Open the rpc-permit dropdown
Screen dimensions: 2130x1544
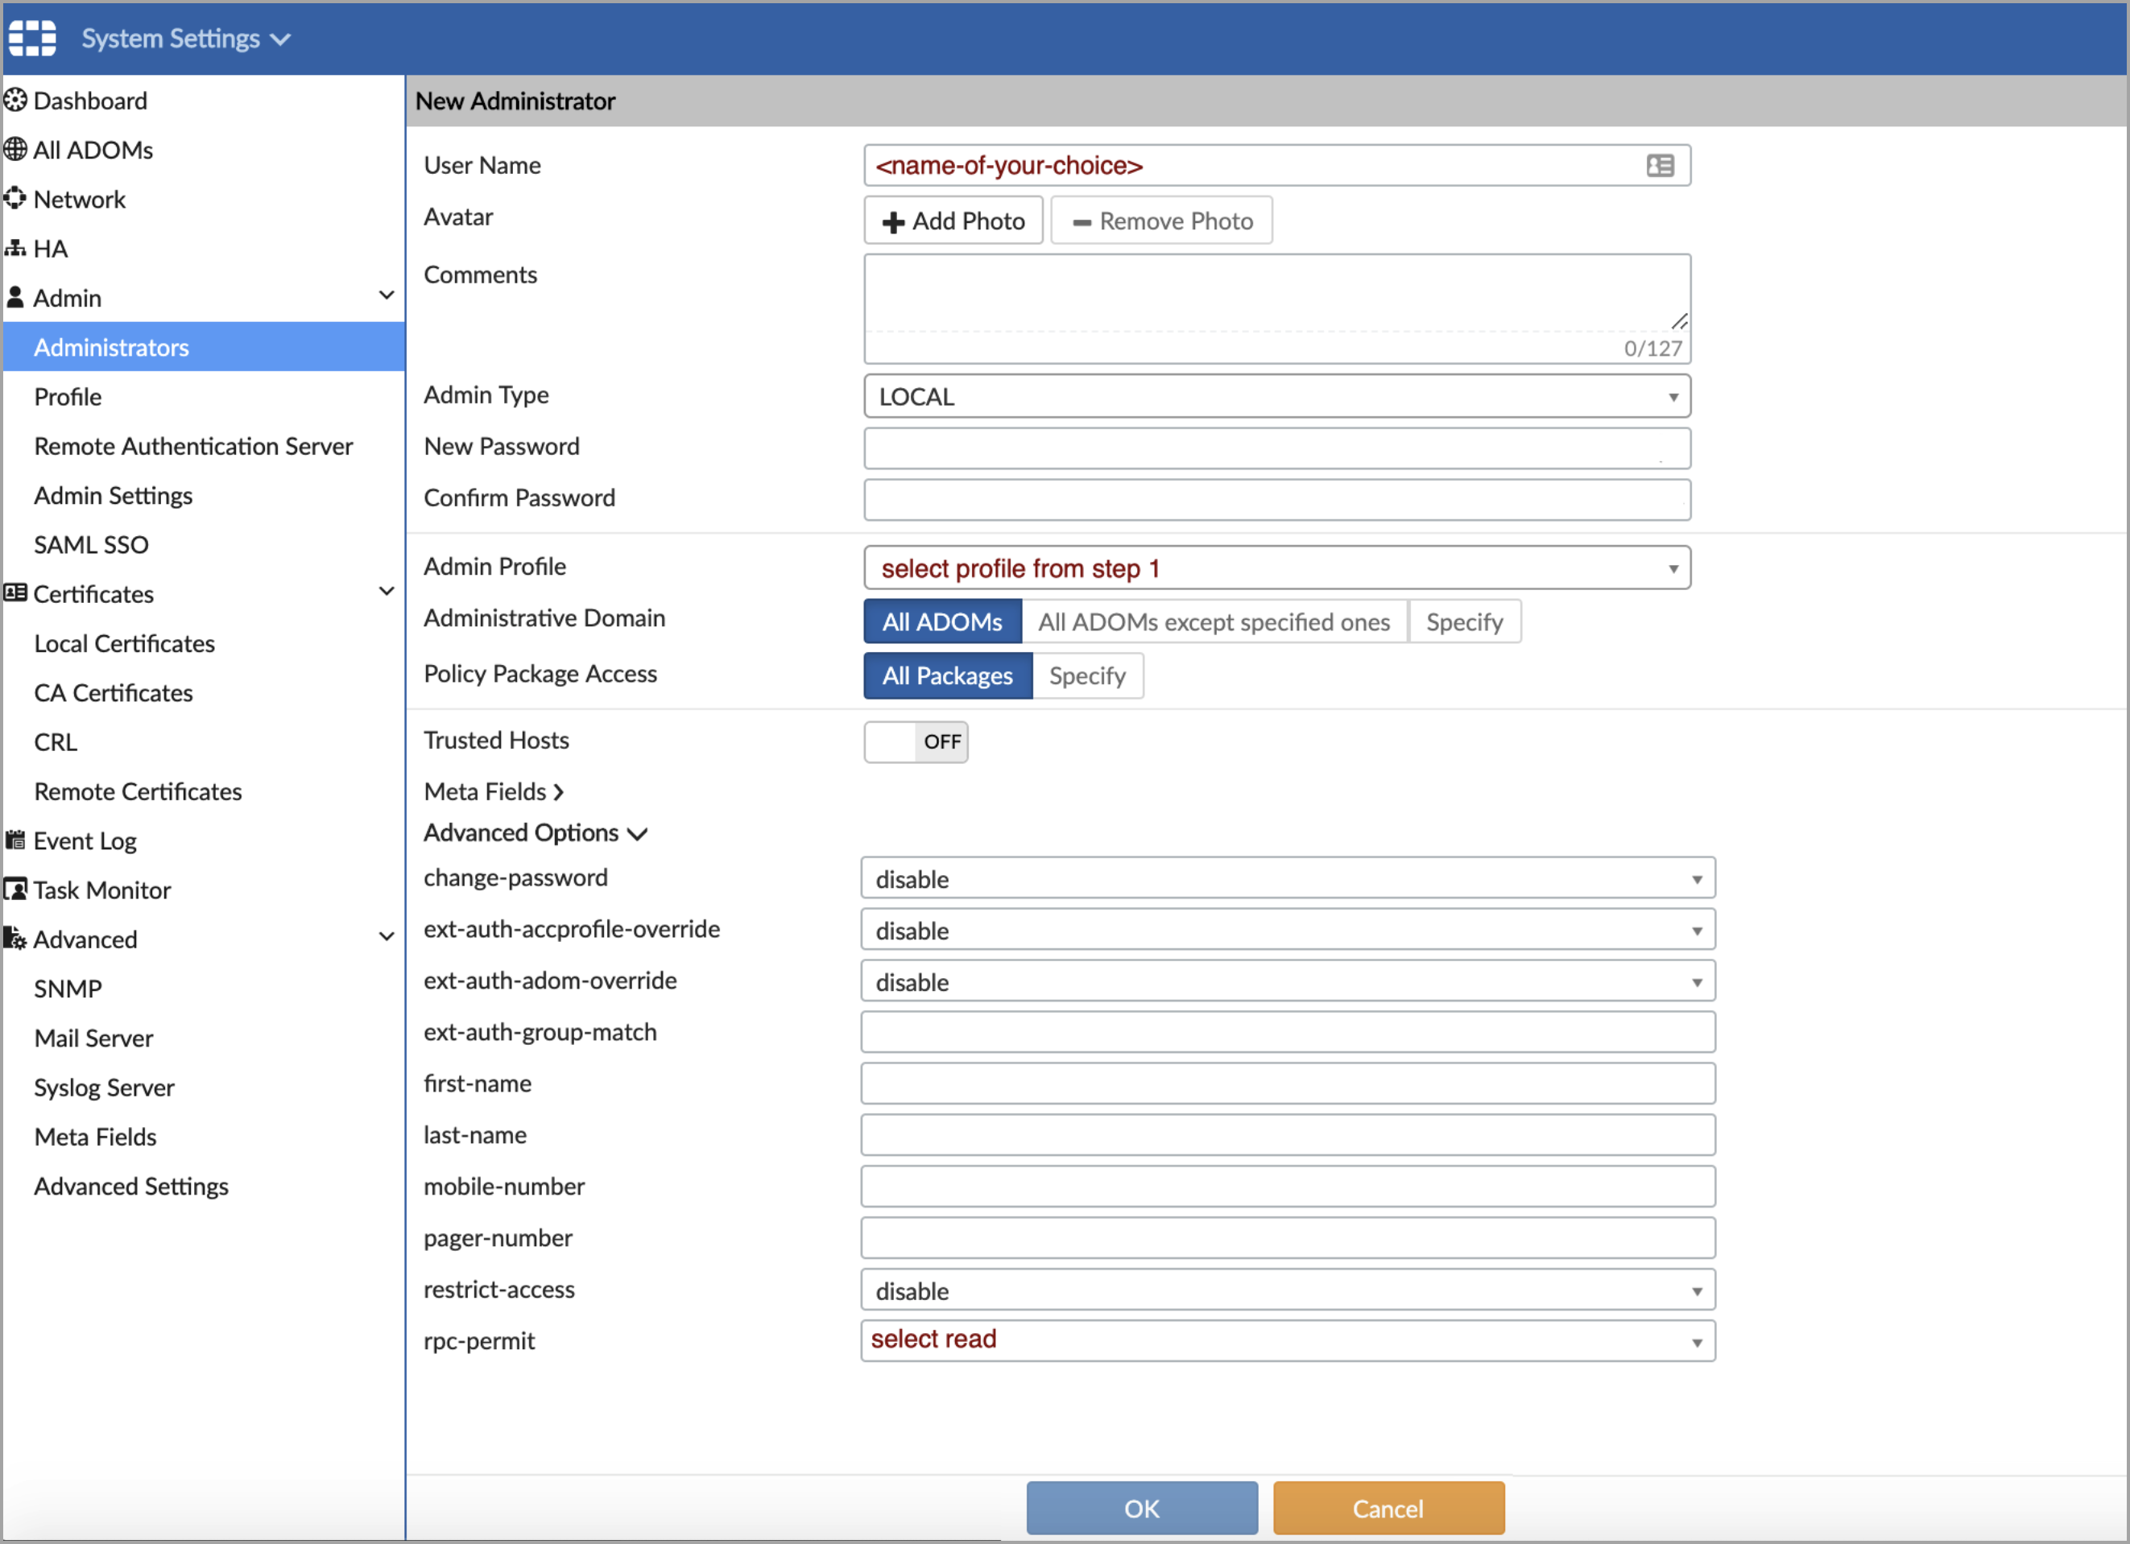(1287, 1340)
